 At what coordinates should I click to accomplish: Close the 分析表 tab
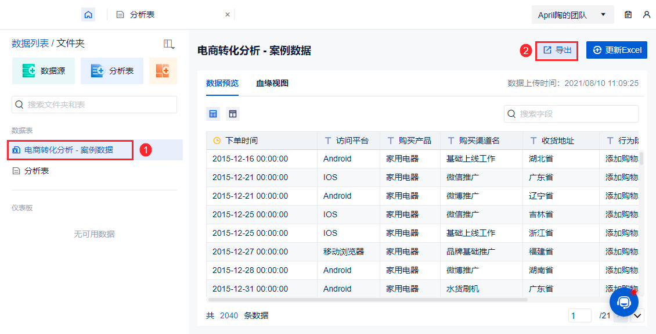click(x=228, y=15)
